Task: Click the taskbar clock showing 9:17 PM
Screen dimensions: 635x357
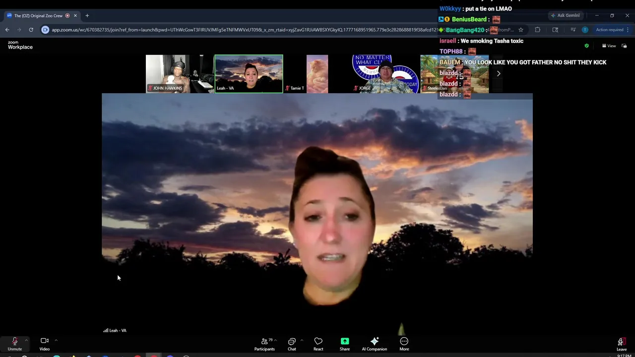Action: (x=624, y=356)
